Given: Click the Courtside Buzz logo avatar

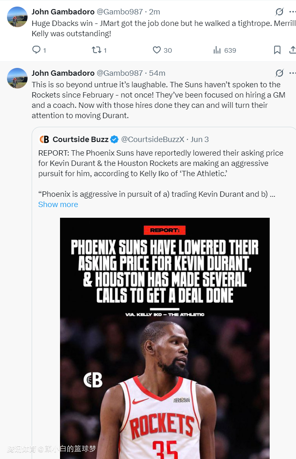Looking at the screenshot, I should 44,140.
